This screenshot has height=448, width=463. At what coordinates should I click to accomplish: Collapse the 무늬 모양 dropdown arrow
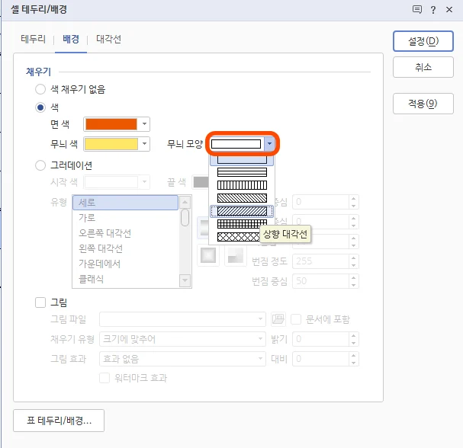[269, 144]
